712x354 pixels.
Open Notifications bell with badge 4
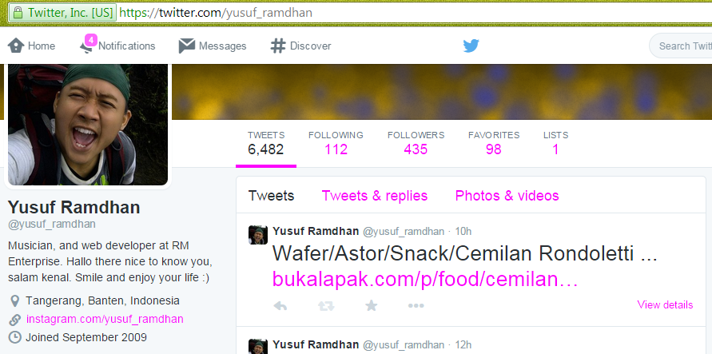tap(88, 45)
